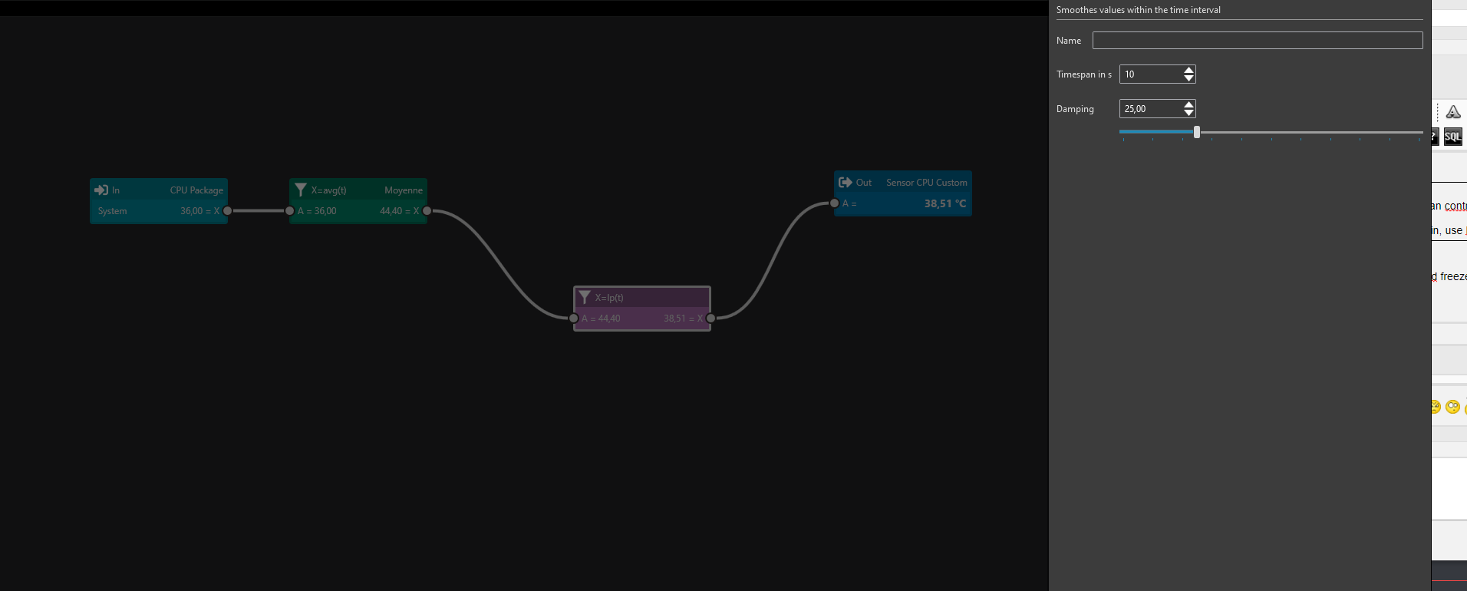The height and width of the screenshot is (591, 1467).
Task: Click the '44,40 = X' value
Action: pyautogui.click(x=400, y=211)
